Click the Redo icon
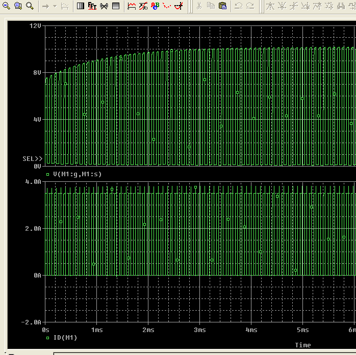 pyautogui.click(x=250, y=6)
